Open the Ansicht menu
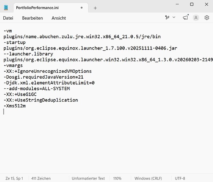The width and height of the screenshot is (213, 182). pos(59,18)
